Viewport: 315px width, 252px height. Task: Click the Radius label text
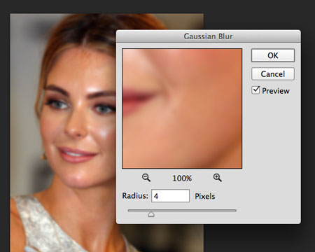coord(135,195)
